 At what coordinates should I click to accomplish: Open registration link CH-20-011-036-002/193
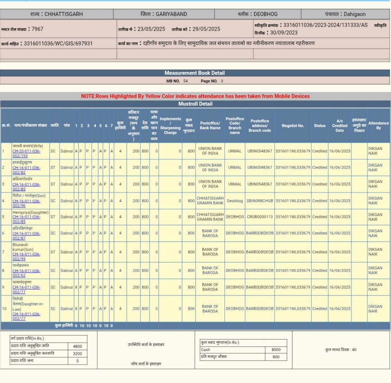pos(26,153)
